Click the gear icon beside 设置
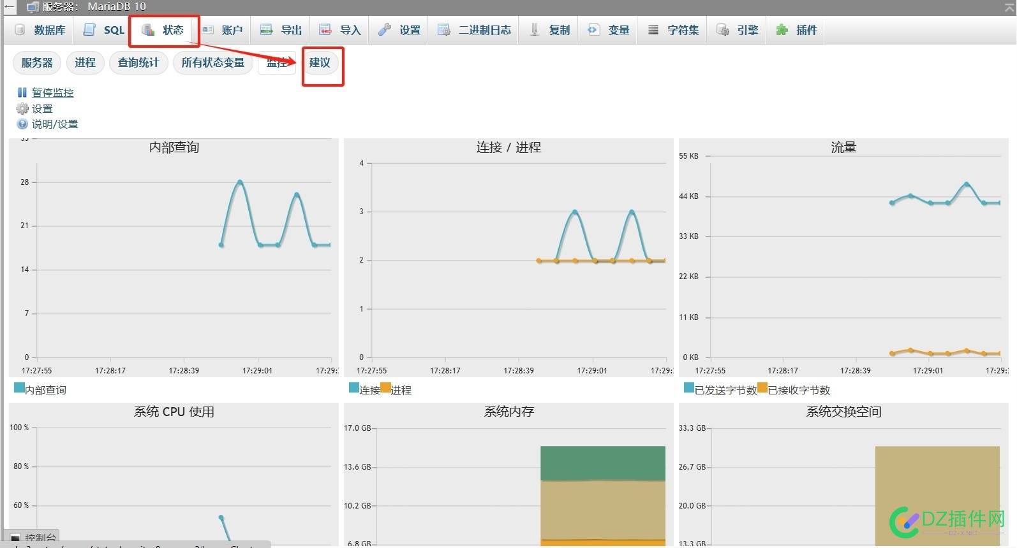Image resolution: width=1017 pixels, height=548 pixels. click(x=22, y=108)
